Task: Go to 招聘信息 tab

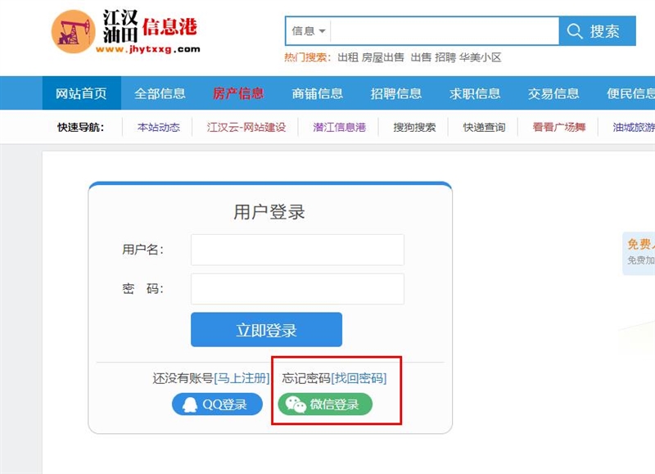Action: pos(396,93)
